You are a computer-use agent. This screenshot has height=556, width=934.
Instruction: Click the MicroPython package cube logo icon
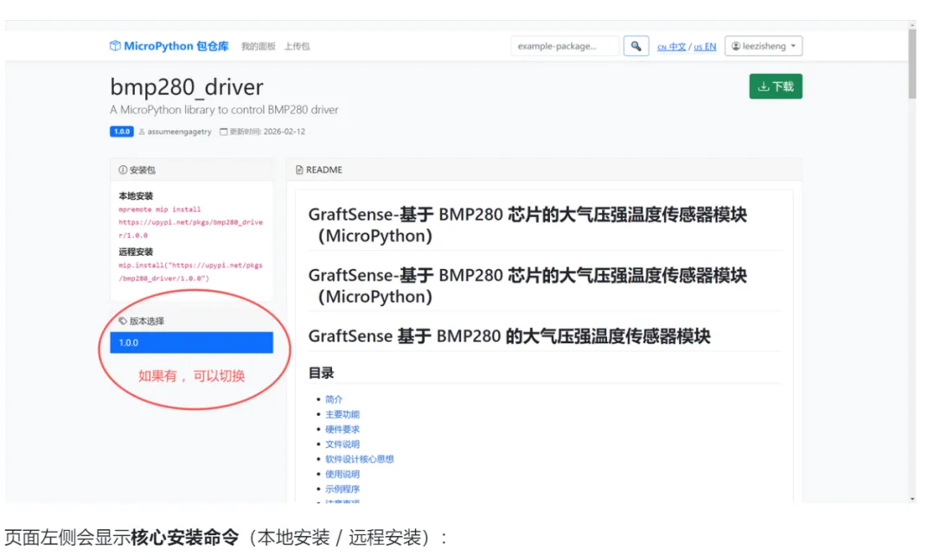coord(115,46)
